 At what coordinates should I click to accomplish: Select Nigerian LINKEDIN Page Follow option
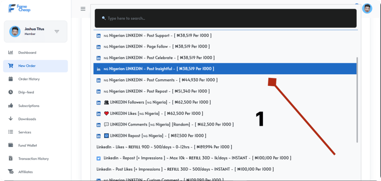pyautogui.click(x=225, y=46)
